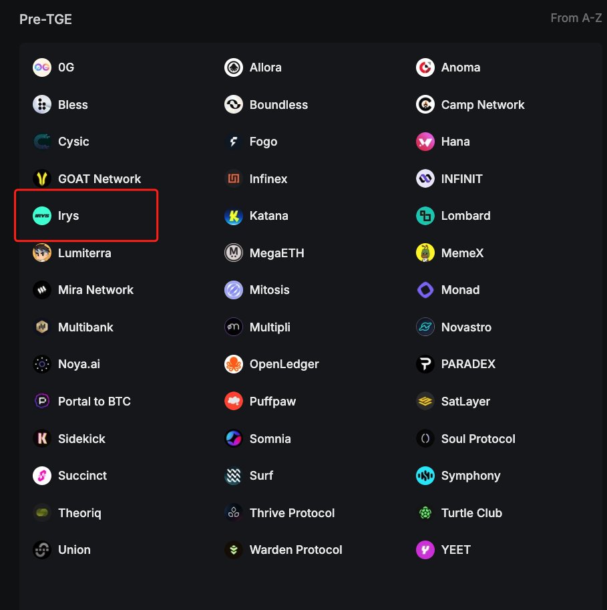Select the OpenLedger orange octopus icon
Screen dimensions: 607x610
pos(234,364)
